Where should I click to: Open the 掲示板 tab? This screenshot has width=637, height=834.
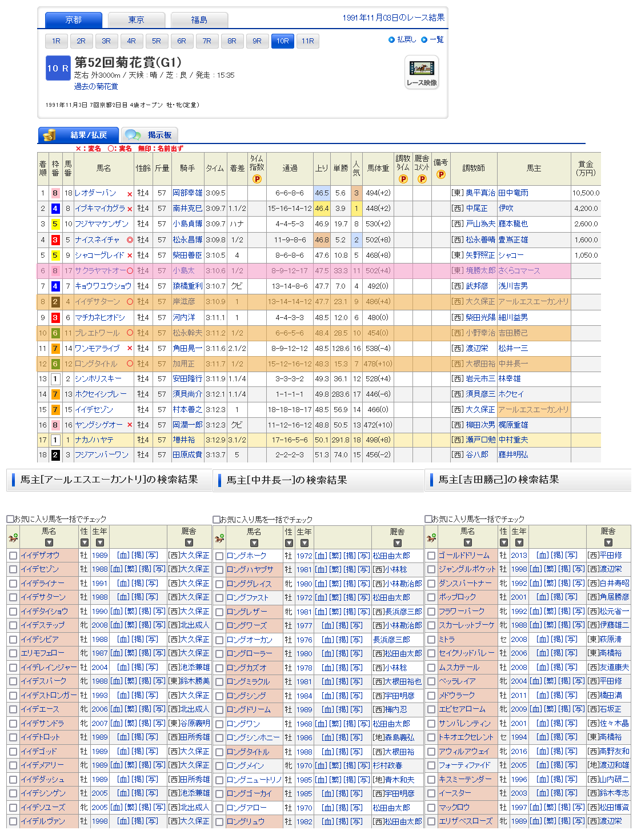[150, 135]
